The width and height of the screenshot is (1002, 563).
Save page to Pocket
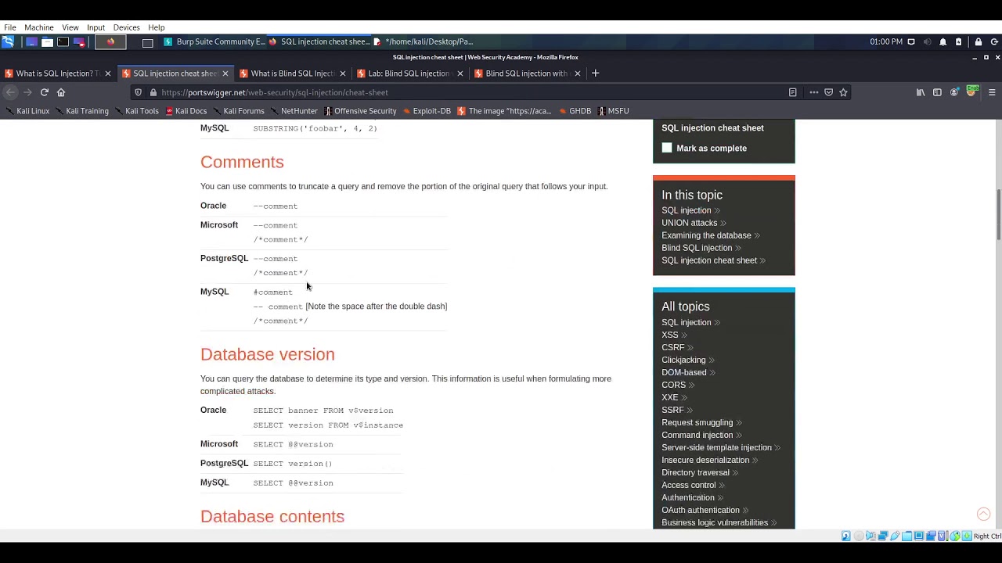829,92
